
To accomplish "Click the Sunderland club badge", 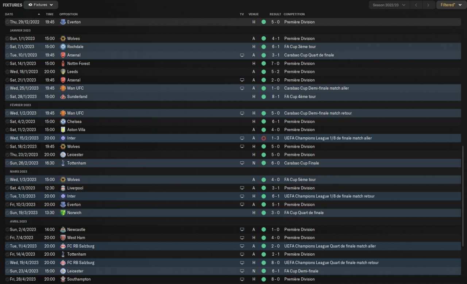I will coord(63,96).
